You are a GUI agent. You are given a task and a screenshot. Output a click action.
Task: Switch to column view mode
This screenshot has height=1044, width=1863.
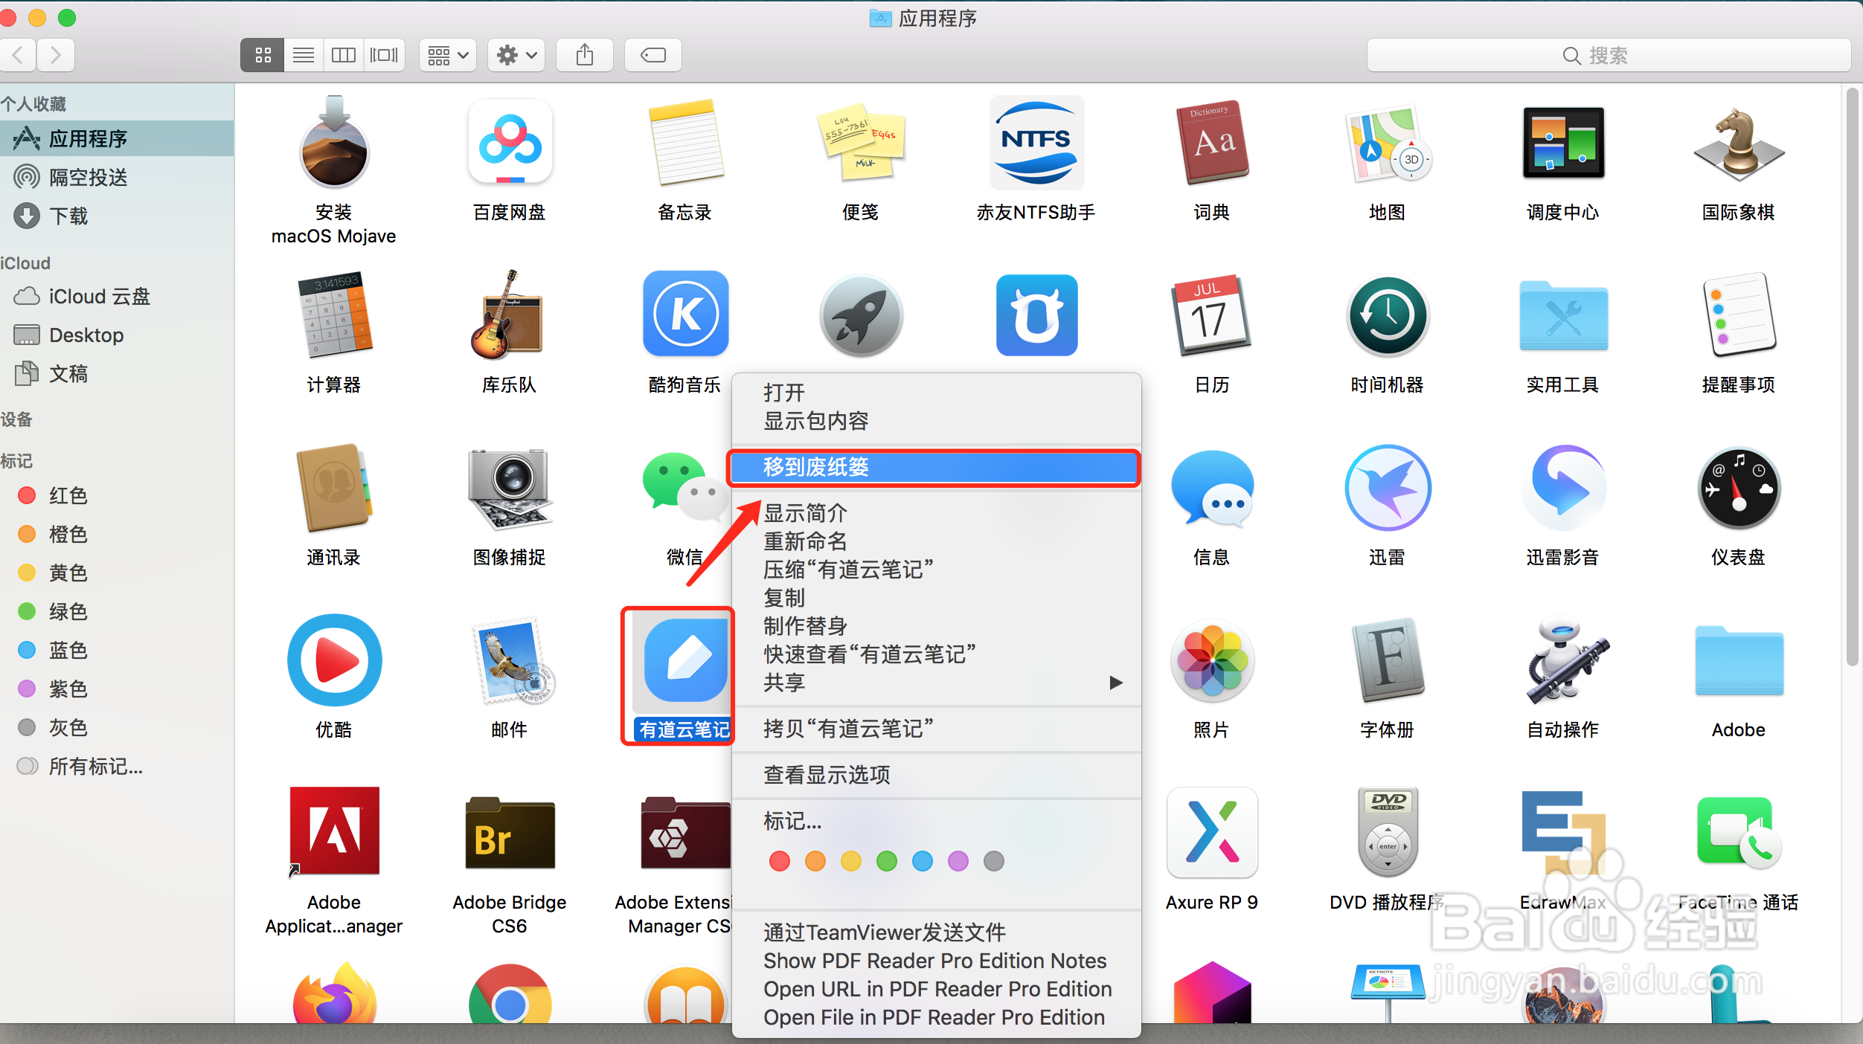(x=343, y=54)
